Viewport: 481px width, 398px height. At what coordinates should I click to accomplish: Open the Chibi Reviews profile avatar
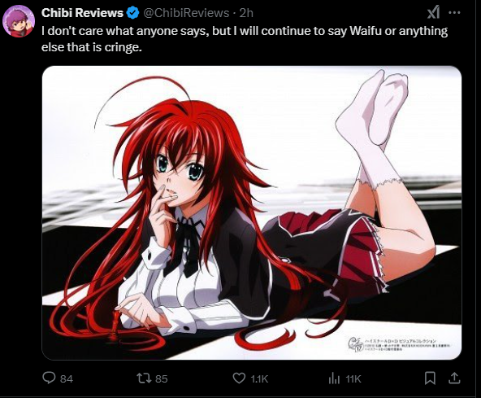(x=18, y=21)
